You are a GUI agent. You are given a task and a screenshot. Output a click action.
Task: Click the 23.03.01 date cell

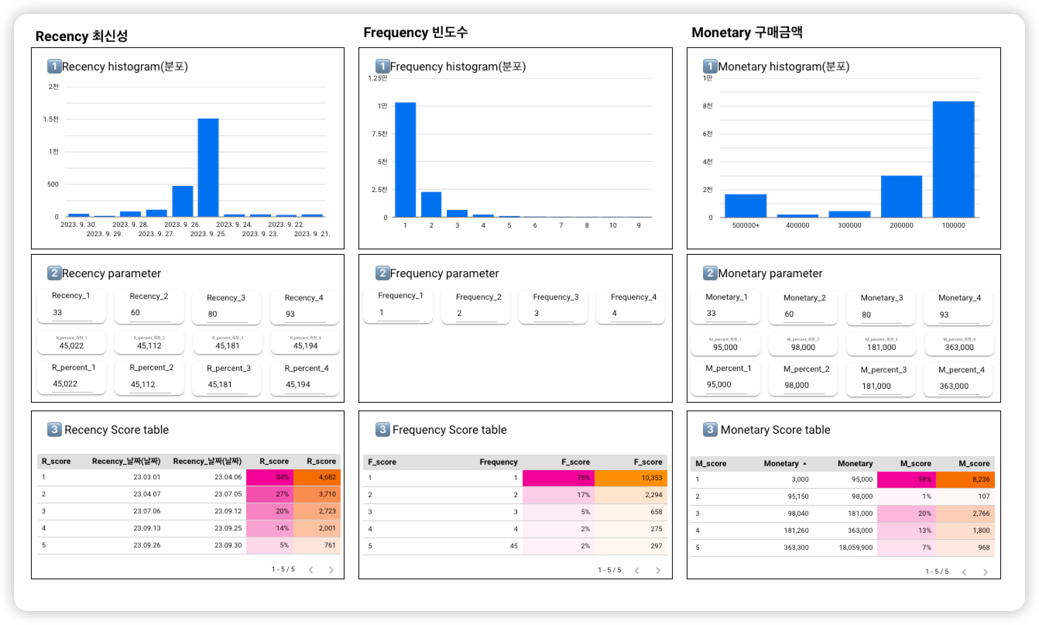(x=146, y=477)
